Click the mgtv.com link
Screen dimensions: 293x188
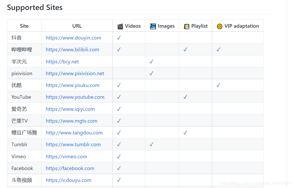[71, 121]
